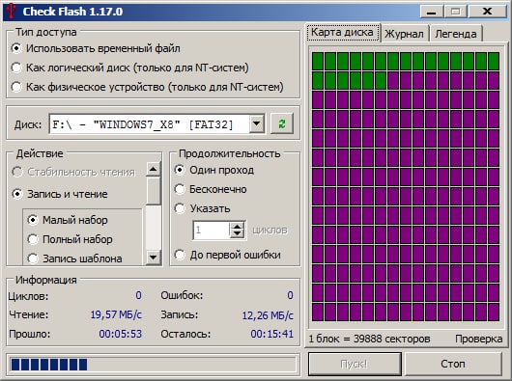Click '1 блок = 39888 секторов' status text

point(369,339)
